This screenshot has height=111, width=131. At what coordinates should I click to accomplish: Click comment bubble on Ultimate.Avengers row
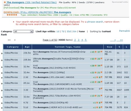101,59
